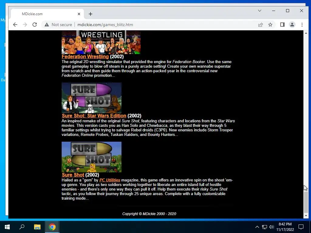
Task: Switch to the MDickie.com tab
Action: 47,14
